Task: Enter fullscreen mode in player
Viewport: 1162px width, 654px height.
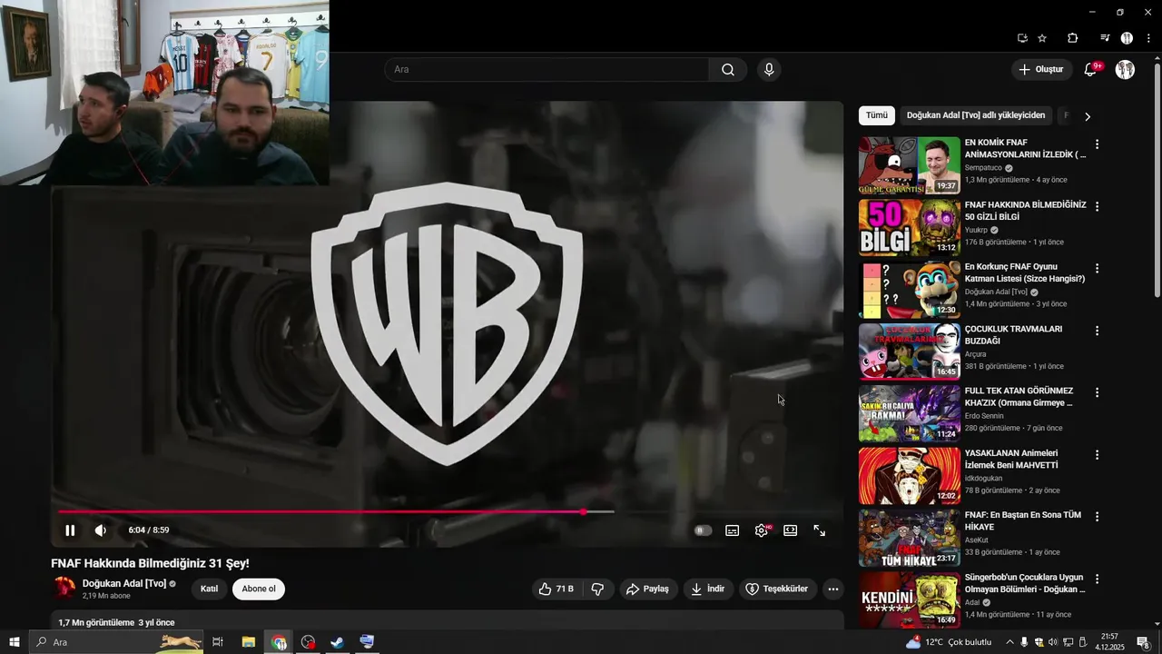Action: [819, 530]
